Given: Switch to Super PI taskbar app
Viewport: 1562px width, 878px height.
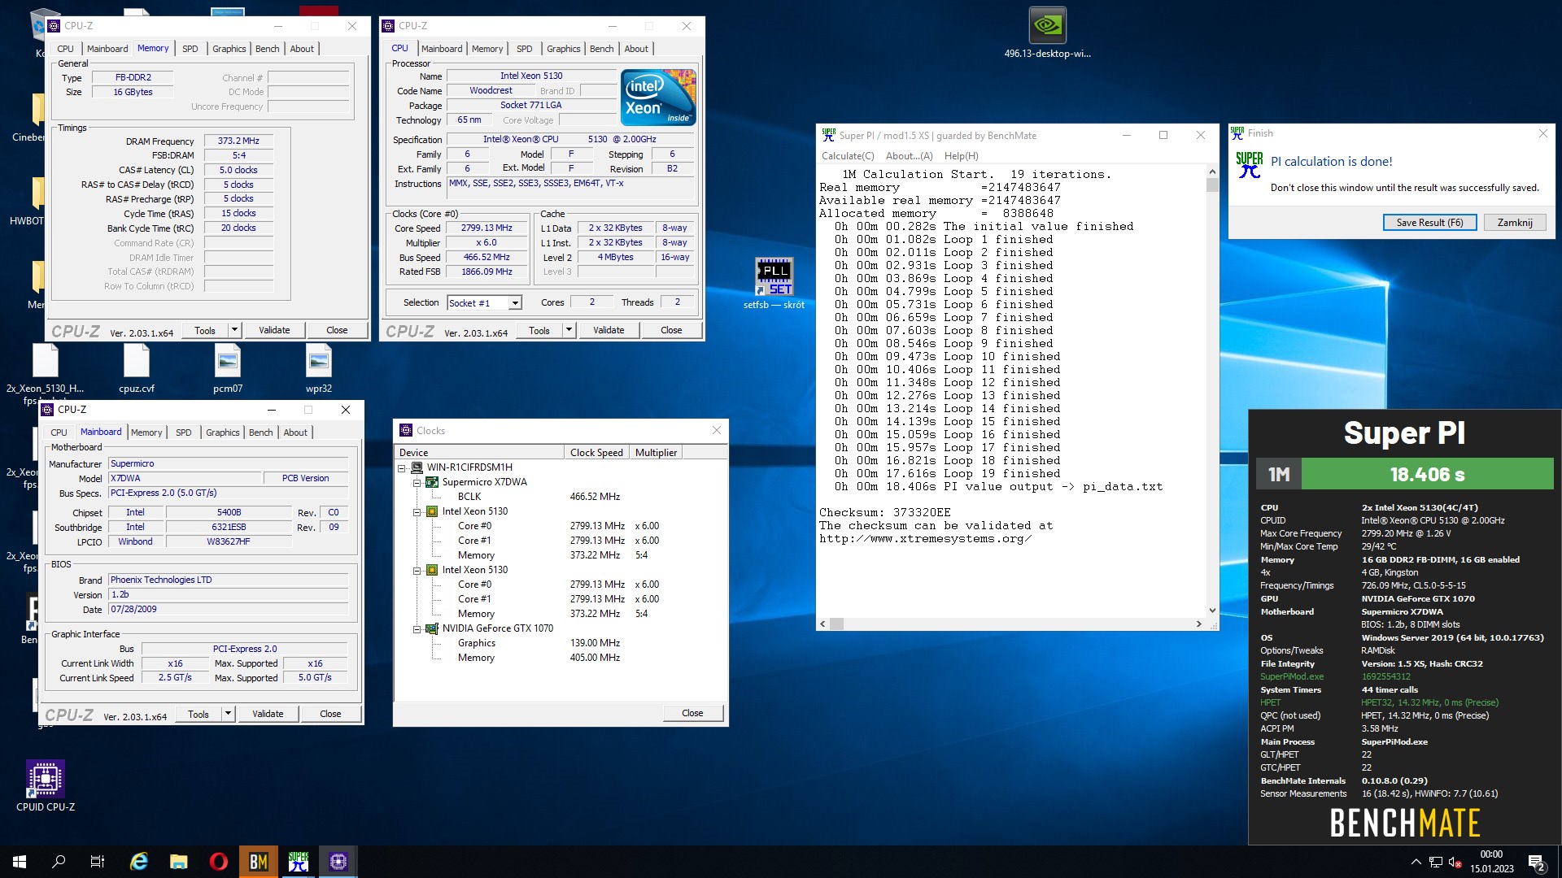Looking at the screenshot, I should (x=299, y=862).
